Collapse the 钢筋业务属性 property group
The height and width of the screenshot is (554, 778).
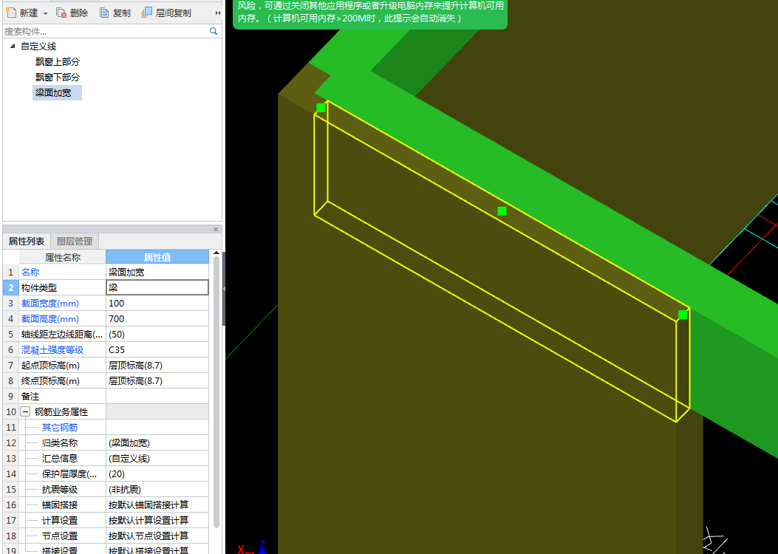25,411
